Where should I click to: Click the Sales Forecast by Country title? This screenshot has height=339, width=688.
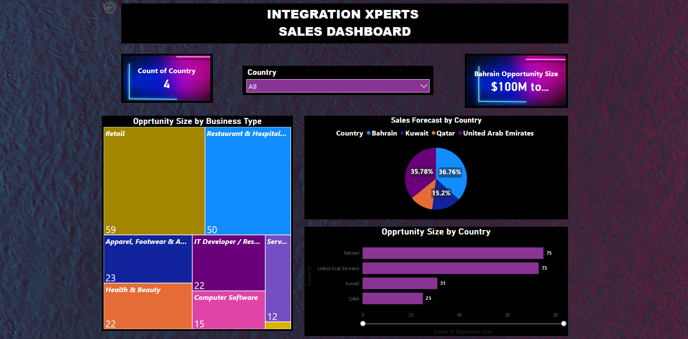[x=436, y=120]
